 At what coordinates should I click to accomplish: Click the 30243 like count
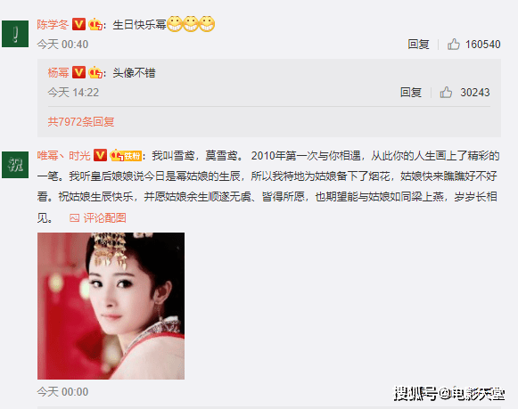tap(475, 93)
